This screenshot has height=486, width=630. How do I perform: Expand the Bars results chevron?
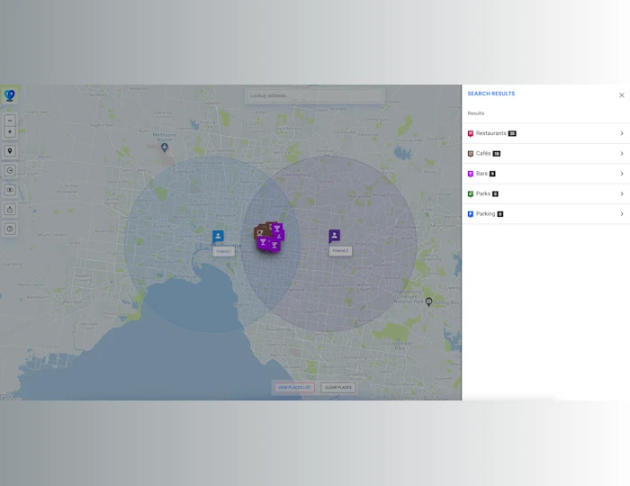(x=622, y=174)
